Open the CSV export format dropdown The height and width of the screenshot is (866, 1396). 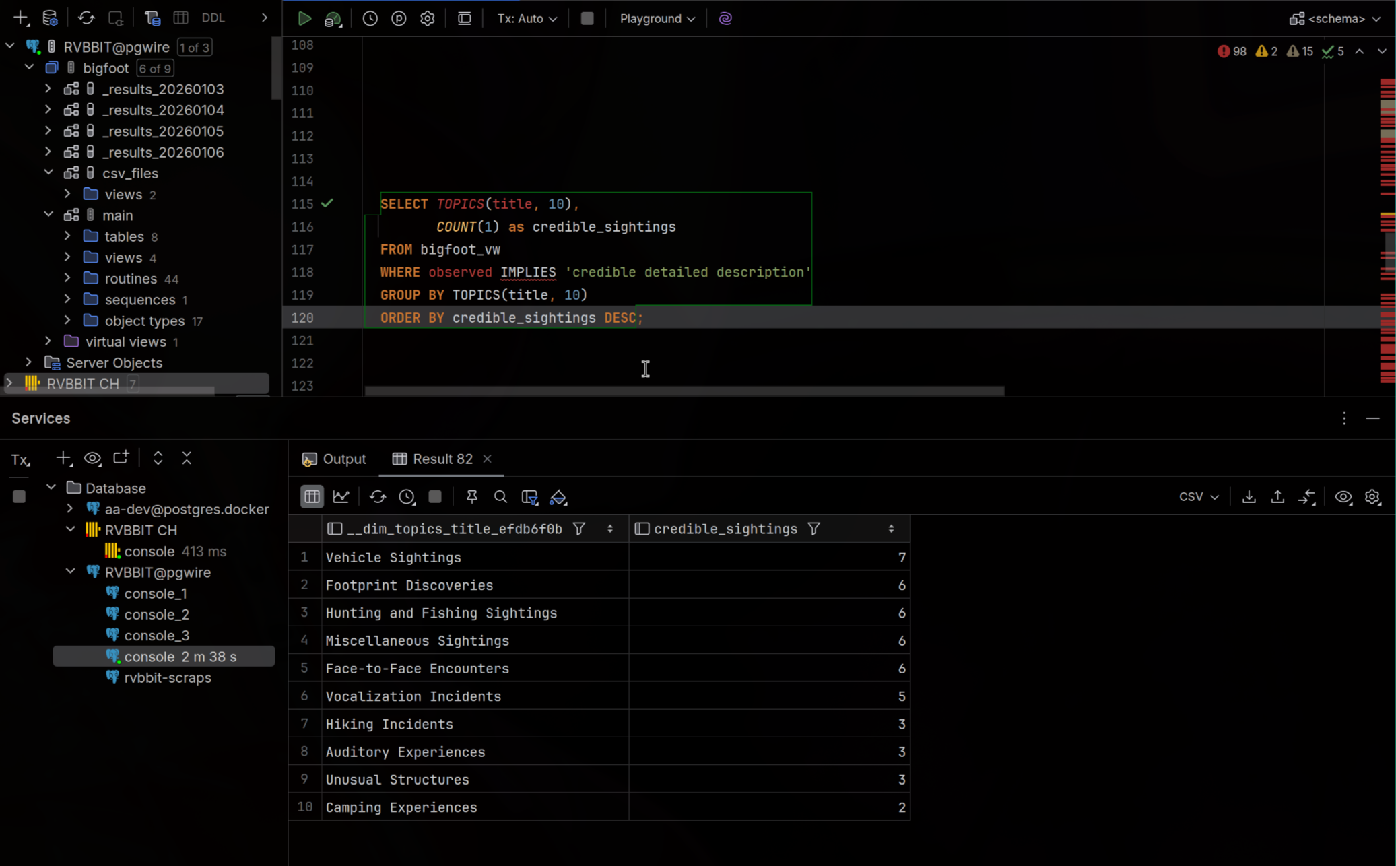(x=1197, y=497)
